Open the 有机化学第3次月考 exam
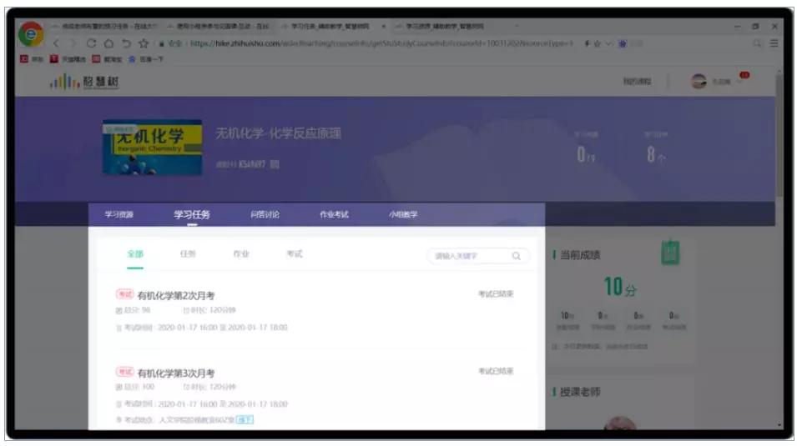797x446 pixels. [x=176, y=373]
